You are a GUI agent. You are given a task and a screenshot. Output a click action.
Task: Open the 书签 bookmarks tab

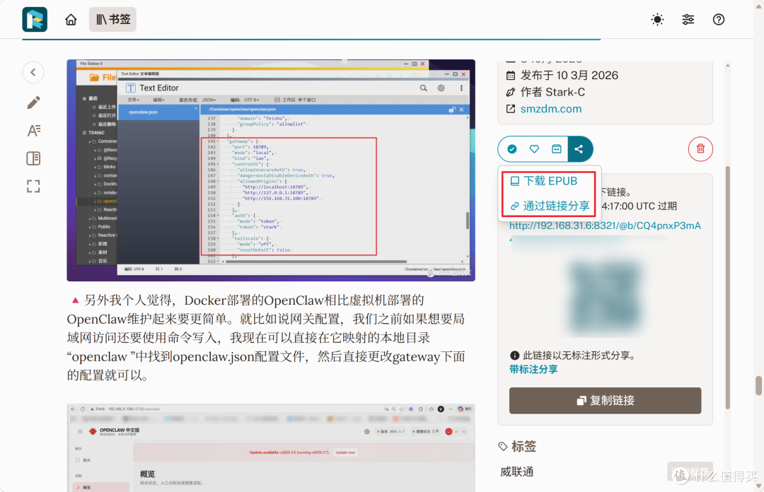coord(112,20)
